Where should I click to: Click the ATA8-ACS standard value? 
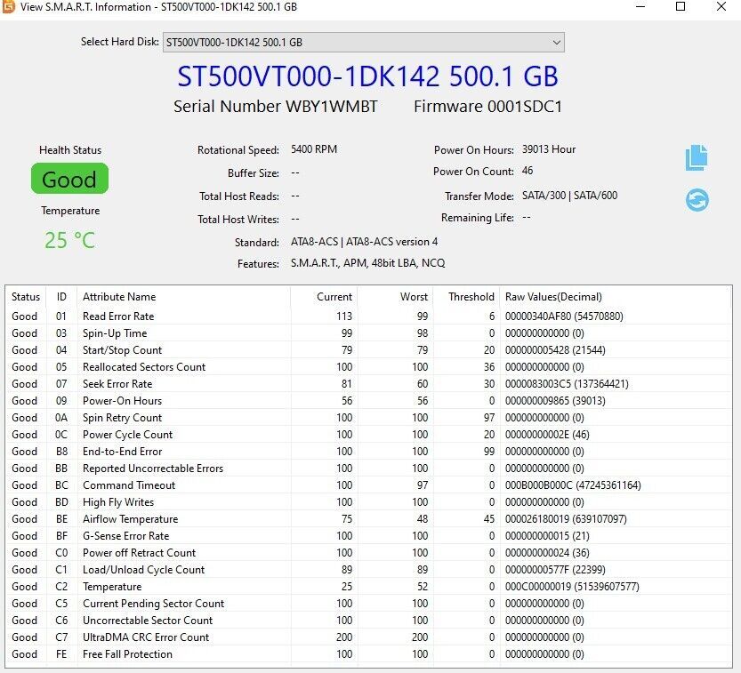365,242
